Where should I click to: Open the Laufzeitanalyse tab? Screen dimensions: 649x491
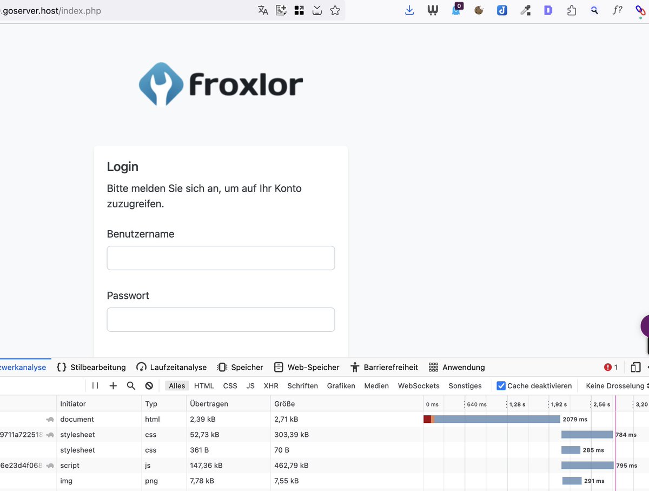click(171, 367)
